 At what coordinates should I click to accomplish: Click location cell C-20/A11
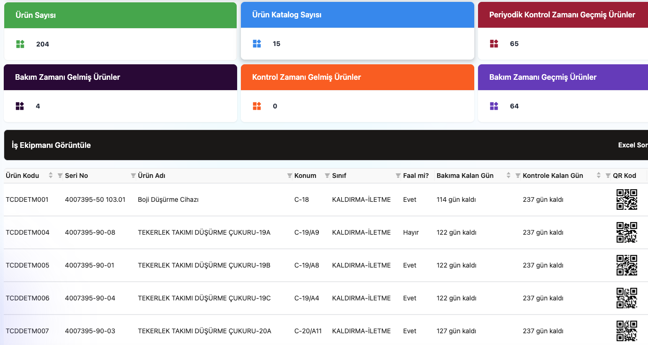pos(308,331)
